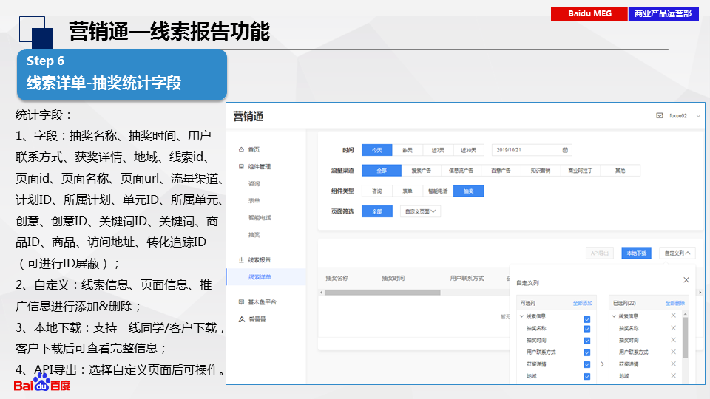Uncheck the 地域 checkbox in 可选列
The width and height of the screenshot is (710, 399).
tap(586, 376)
